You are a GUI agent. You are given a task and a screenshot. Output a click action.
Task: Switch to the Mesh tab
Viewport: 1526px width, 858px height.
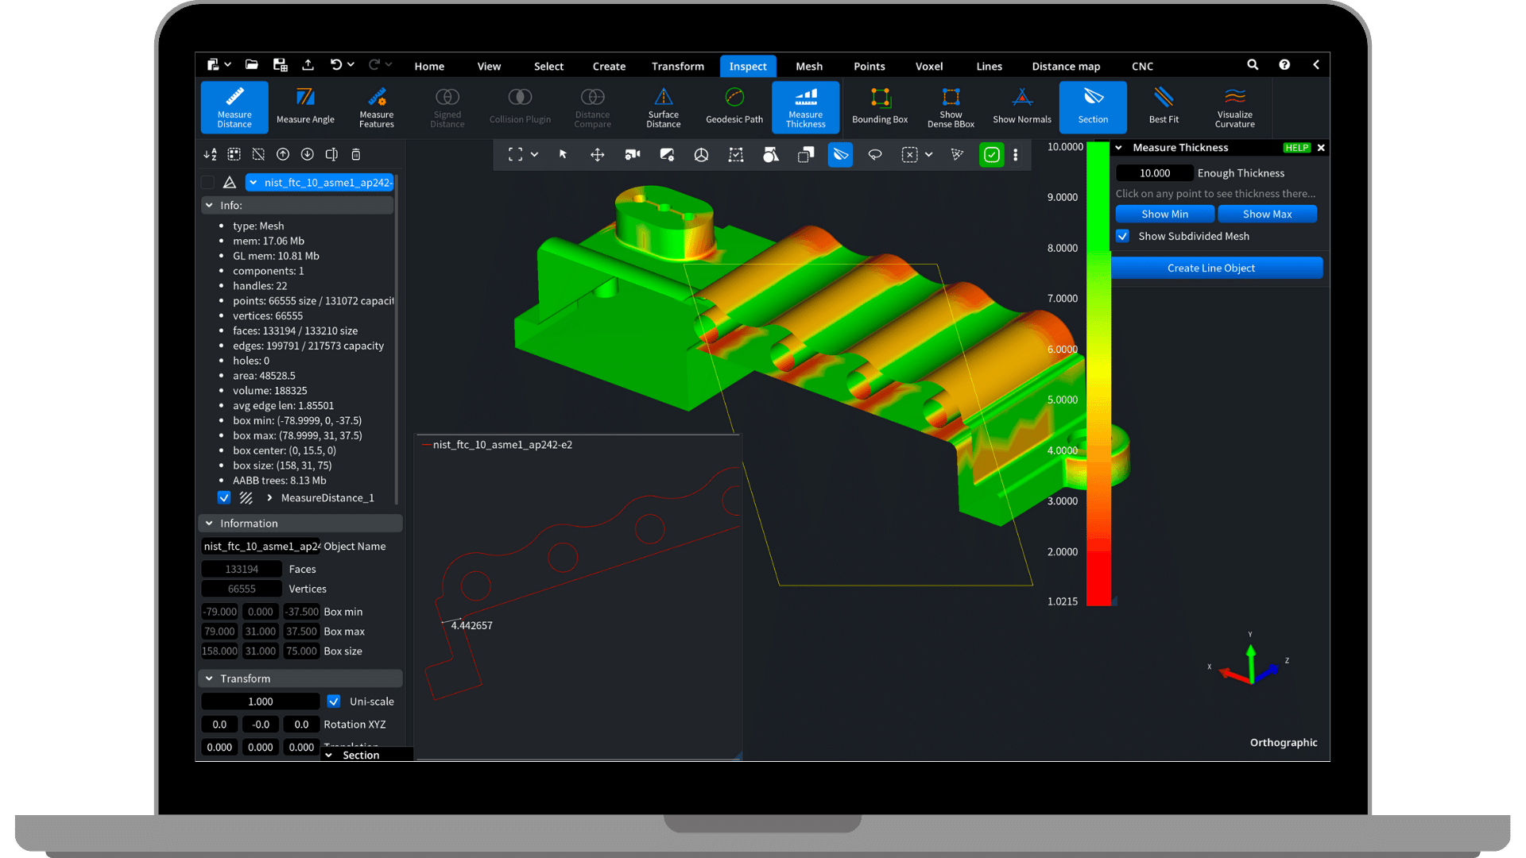[808, 66]
